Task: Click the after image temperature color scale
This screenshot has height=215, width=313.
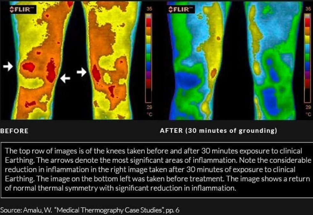Action: pyautogui.click(x=307, y=58)
